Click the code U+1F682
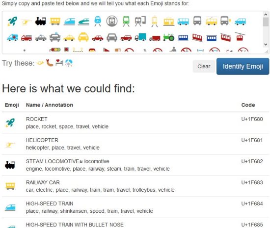The image size is (270, 228). (x=252, y=161)
